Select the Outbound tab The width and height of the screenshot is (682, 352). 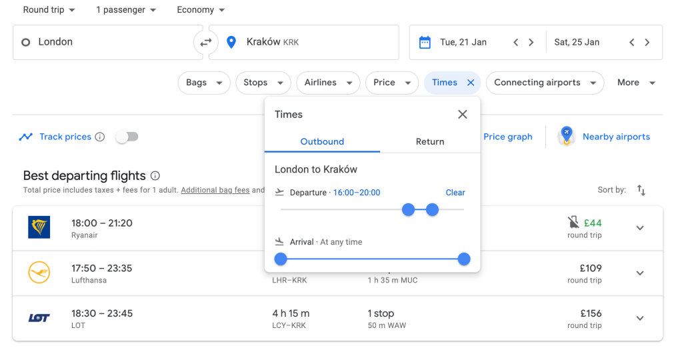pyautogui.click(x=322, y=141)
